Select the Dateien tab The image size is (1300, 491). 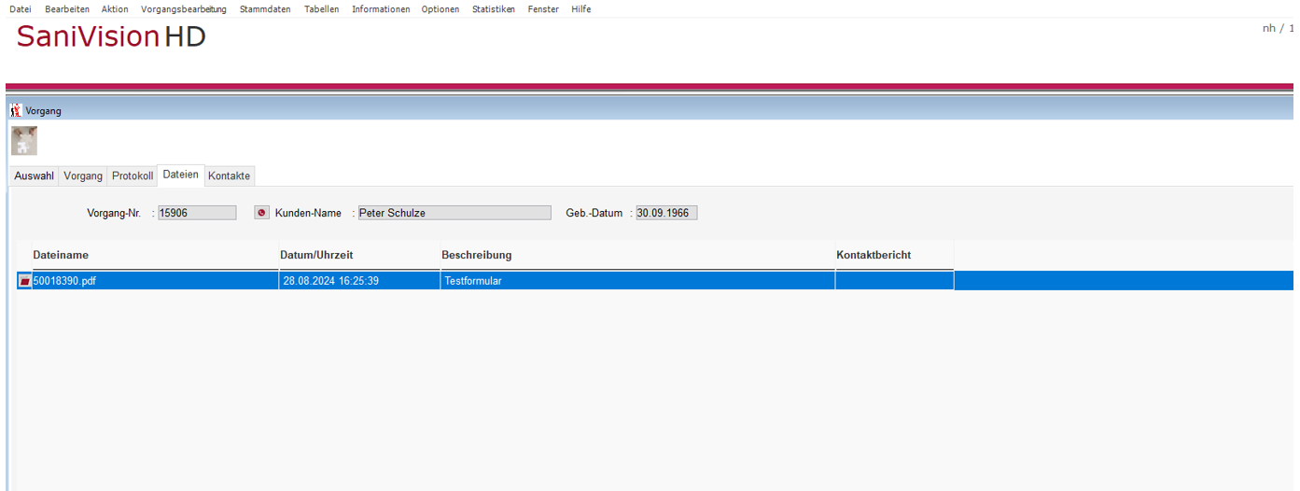point(181,175)
